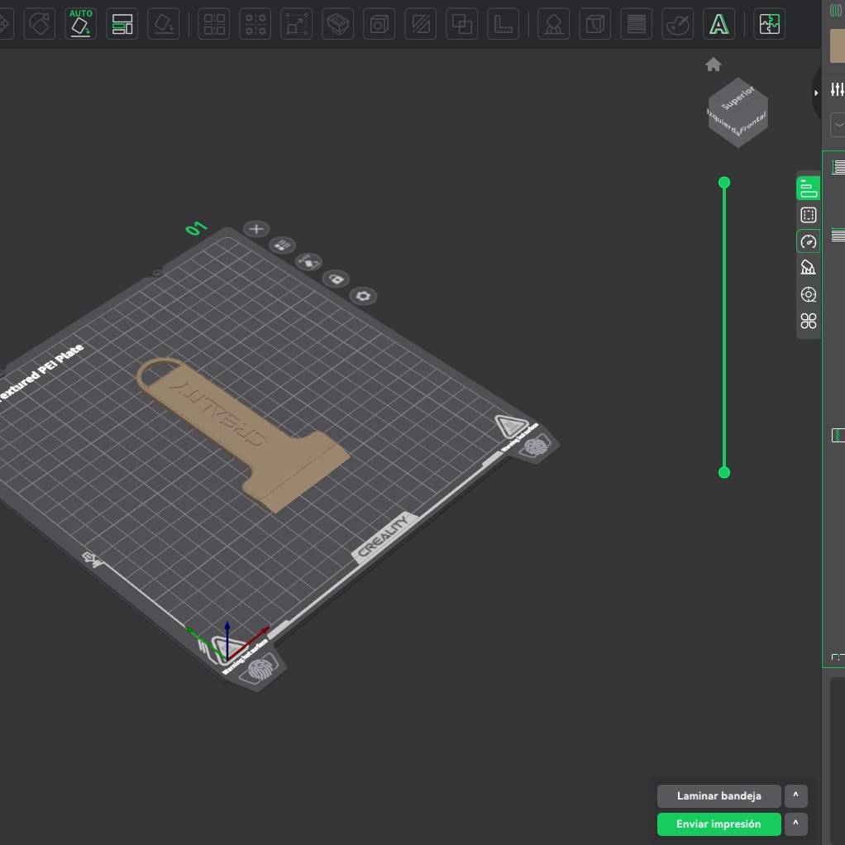Expand Laminar bandeja options arrow

point(795,795)
